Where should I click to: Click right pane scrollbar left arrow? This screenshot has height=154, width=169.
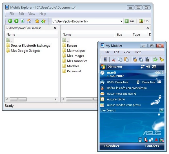point(63,99)
